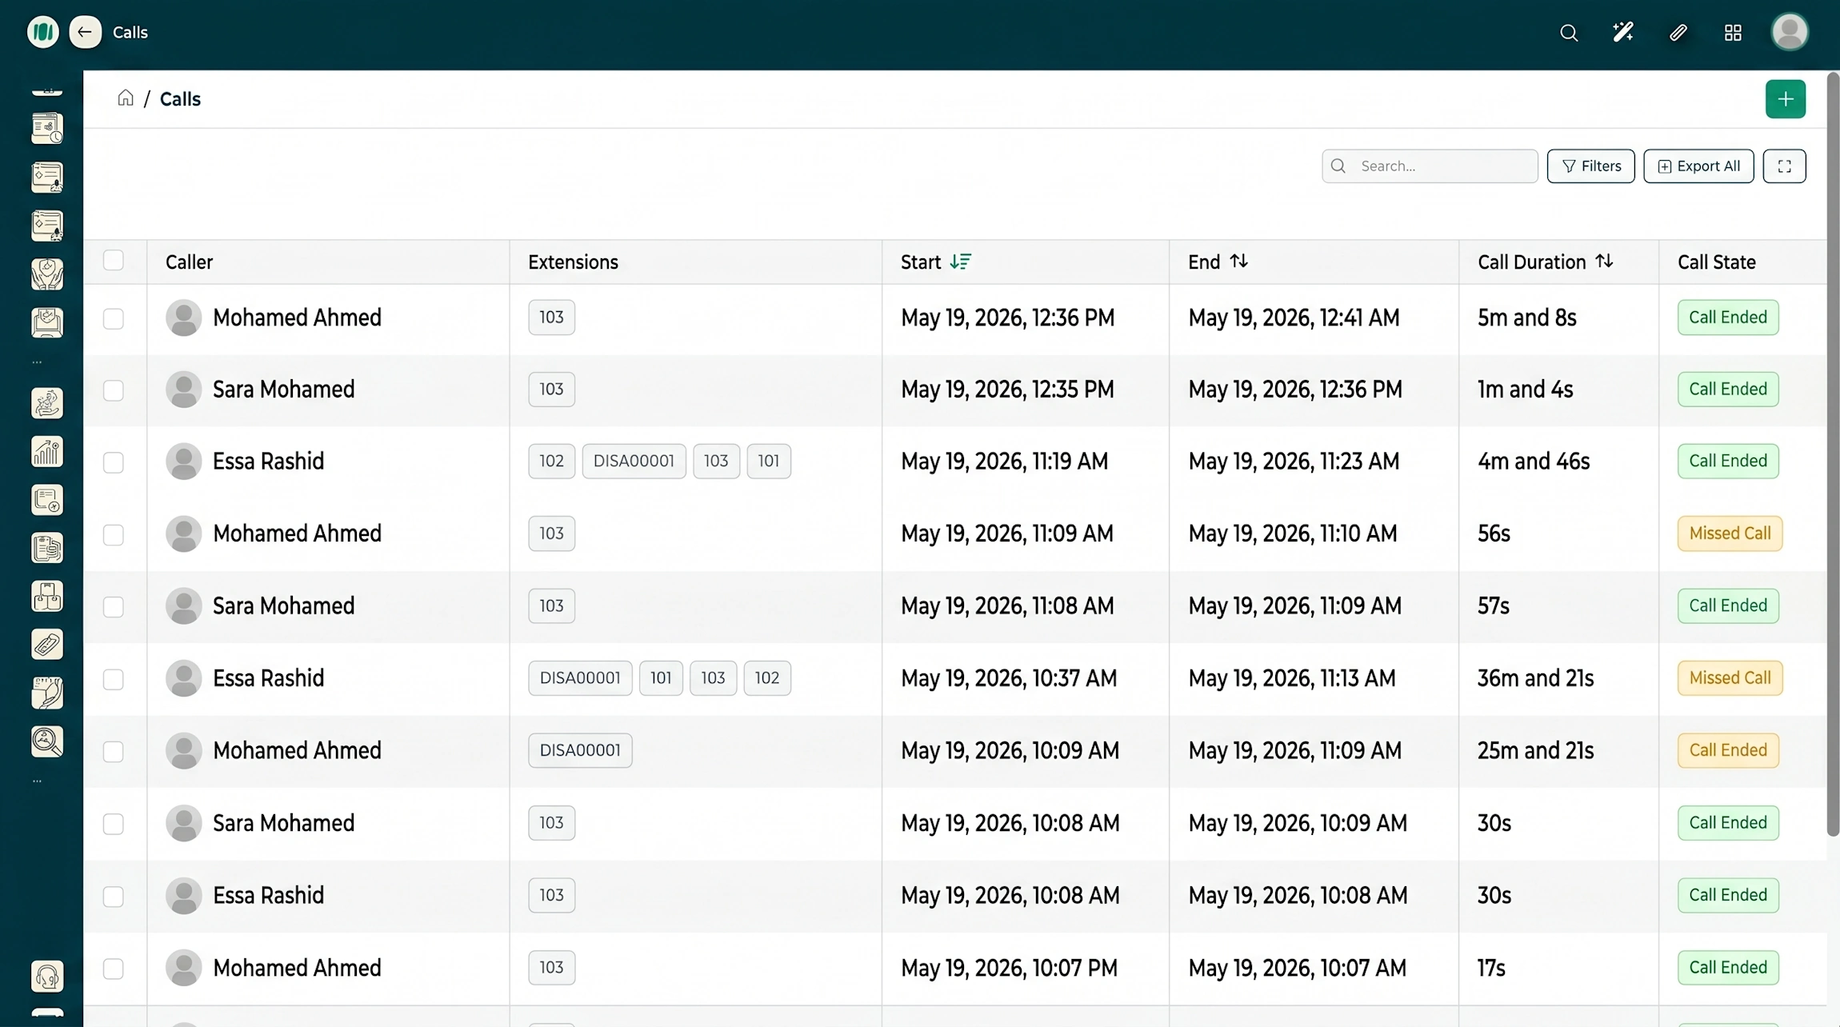1840x1027 pixels.
Task: Click inside the Search field
Action: [x=1430, y=166]
